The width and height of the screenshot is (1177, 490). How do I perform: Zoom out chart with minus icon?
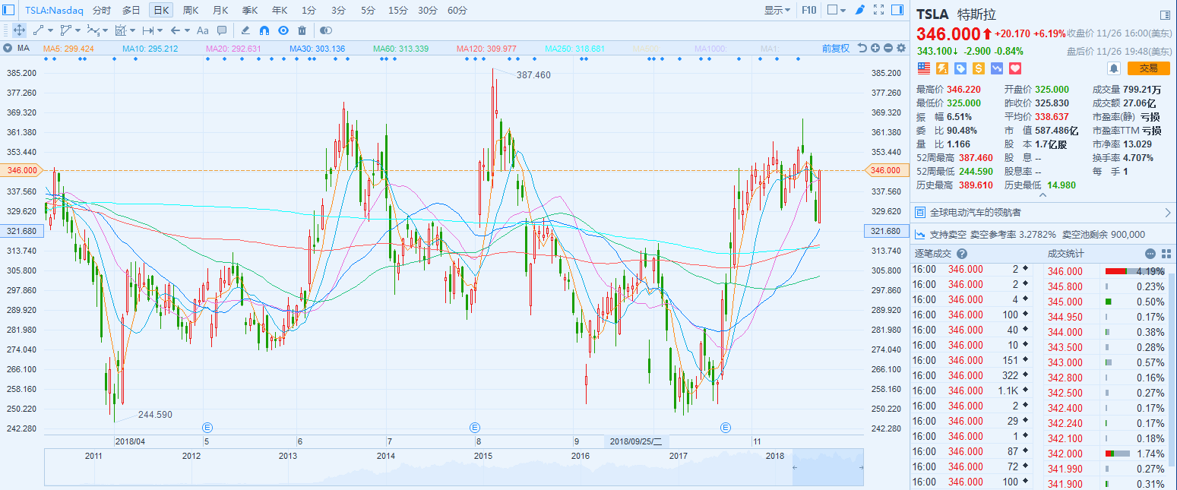(888, 48)
